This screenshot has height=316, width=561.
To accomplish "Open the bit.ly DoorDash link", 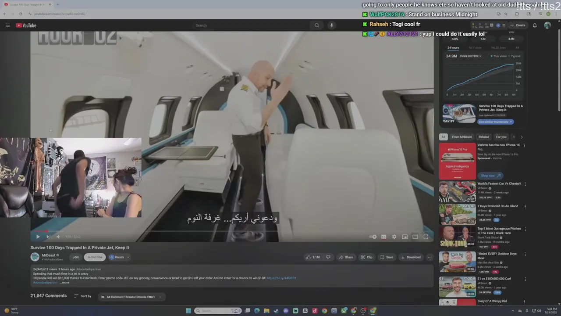I will point(281,278).
